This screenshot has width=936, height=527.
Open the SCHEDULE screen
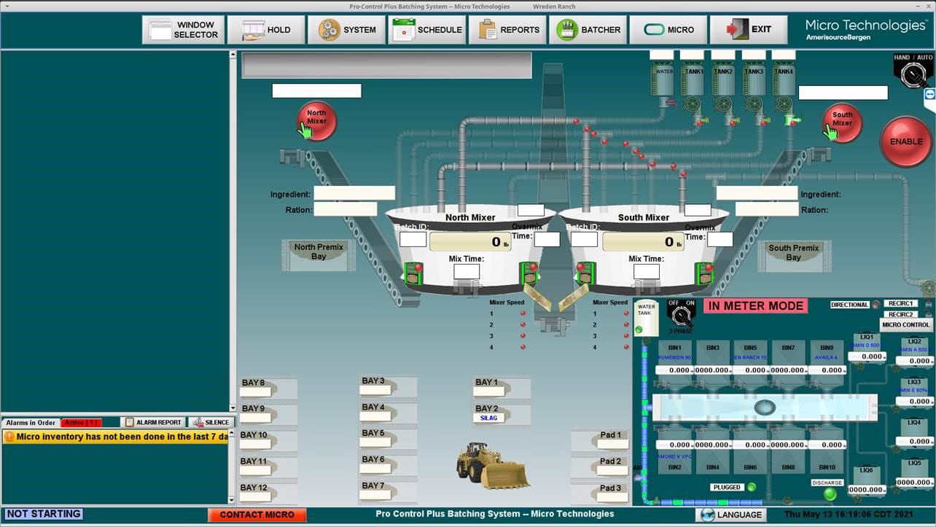pos(427,30)
